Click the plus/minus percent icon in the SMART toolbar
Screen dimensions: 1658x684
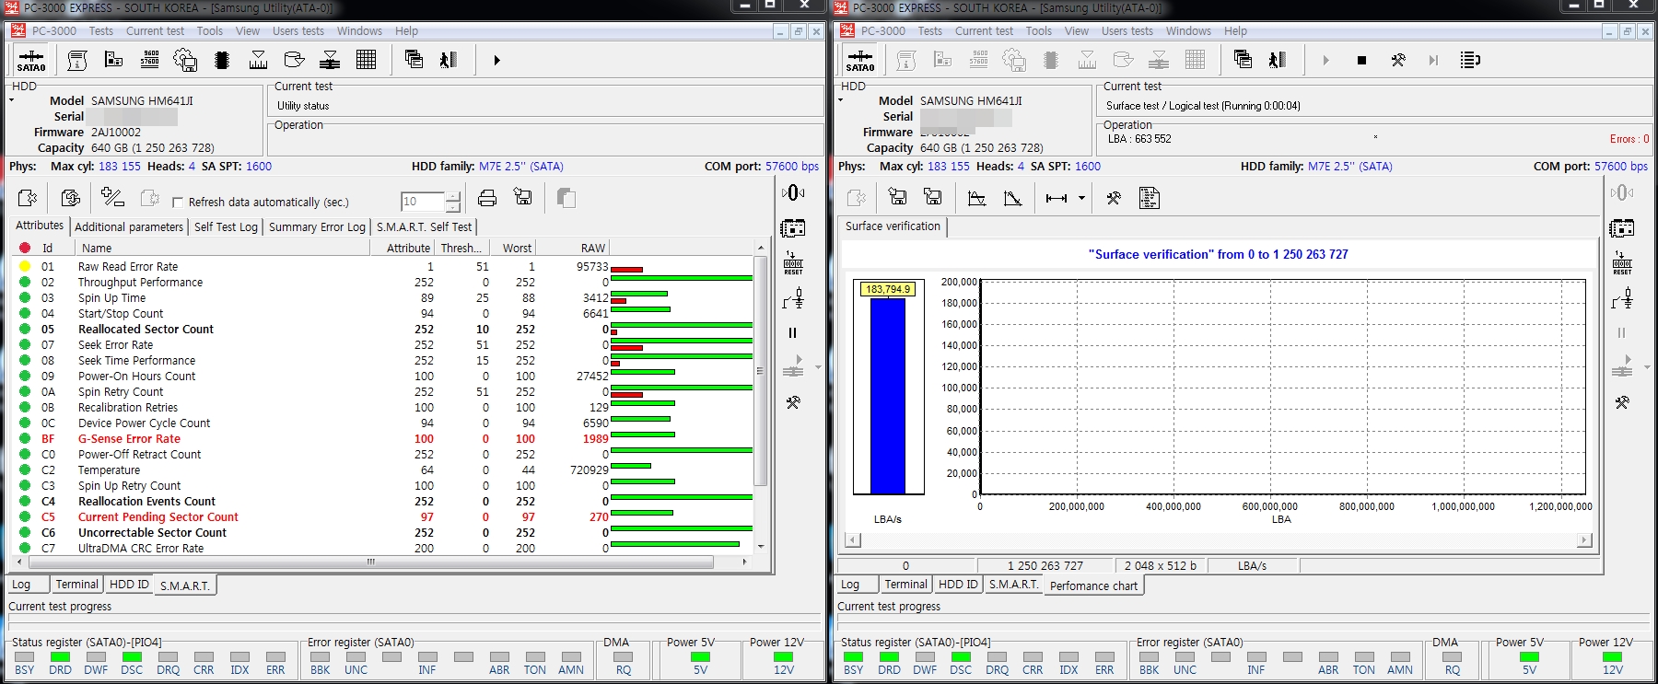tap(112, 198)
